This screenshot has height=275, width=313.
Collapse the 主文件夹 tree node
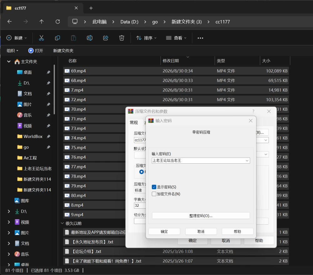point(9,61)
